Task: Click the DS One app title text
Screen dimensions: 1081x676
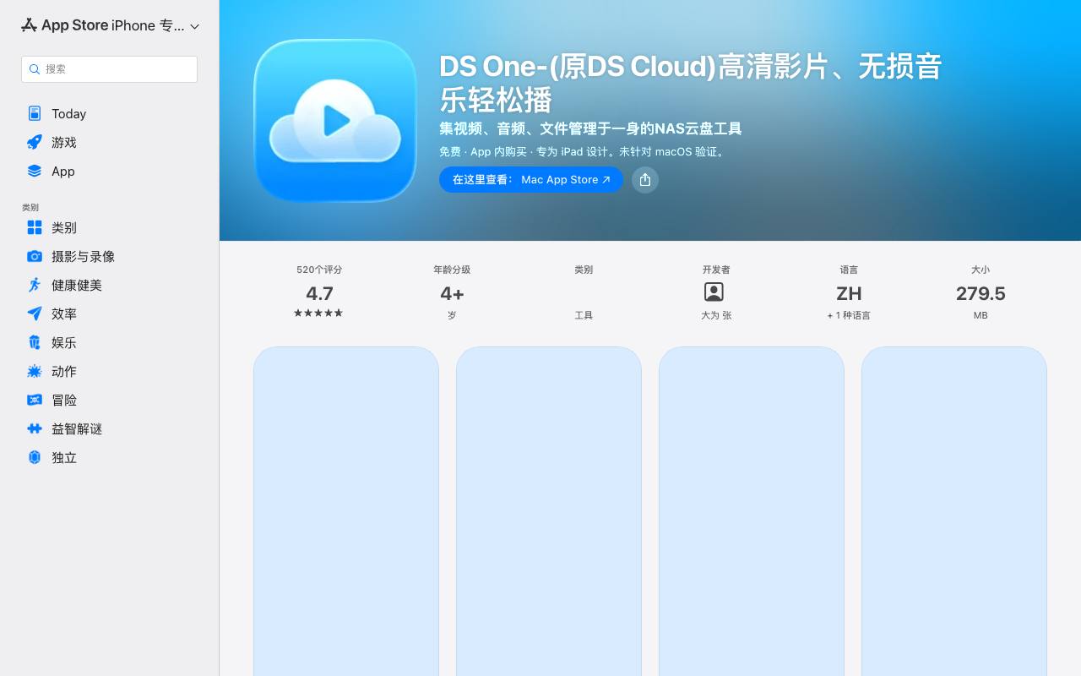Action: pos(691,83)
